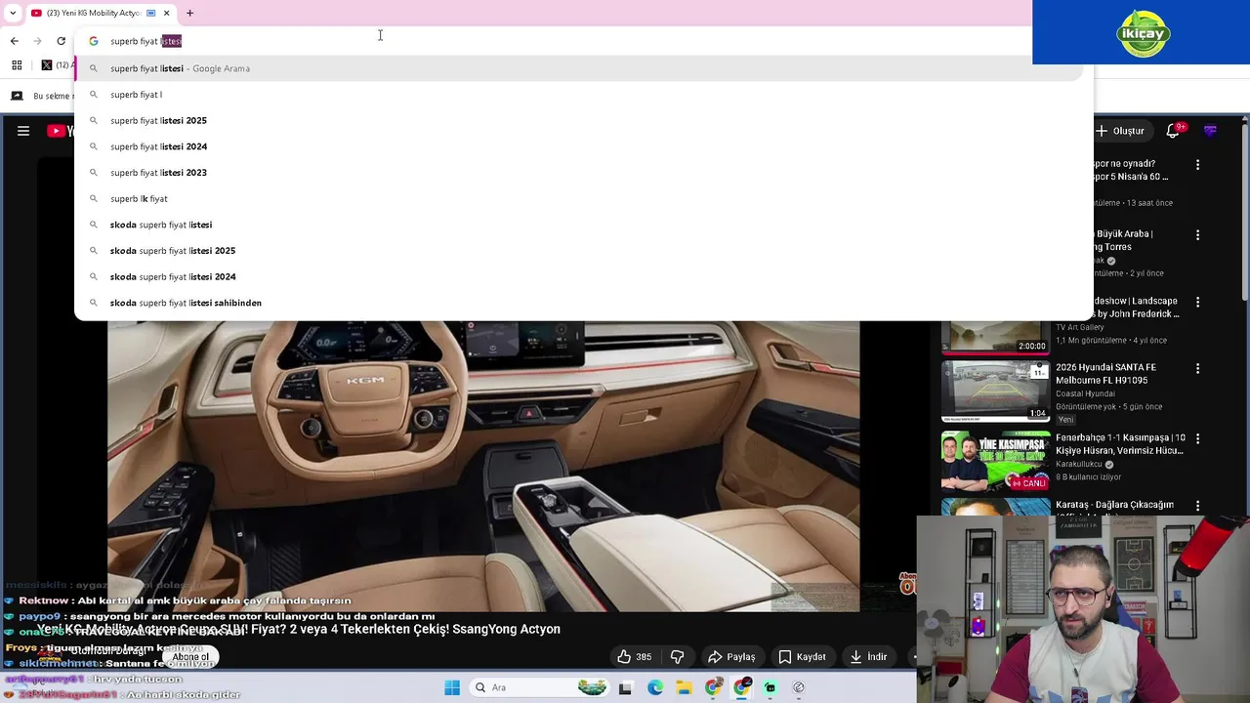This screenshot has width=1250, height=703.
Task: Open the round gray taskbar app icon
Action: (799, 687)
